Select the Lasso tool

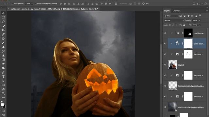coord(3,22)
